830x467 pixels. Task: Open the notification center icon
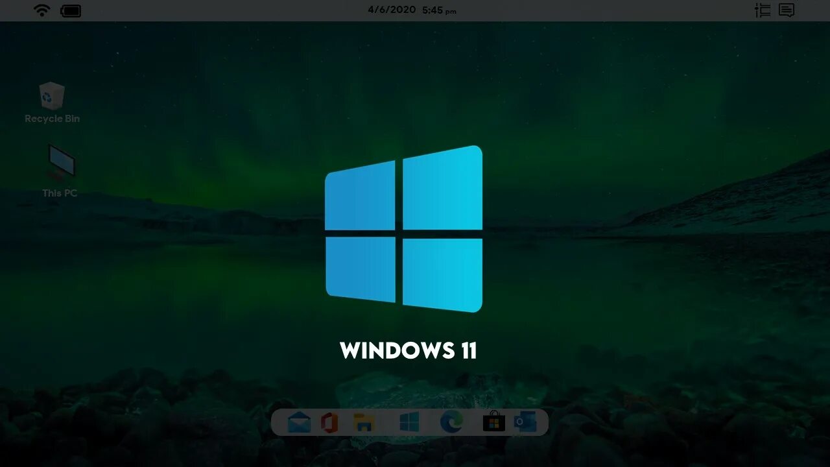pyautogui.click(x=787, y=10)
